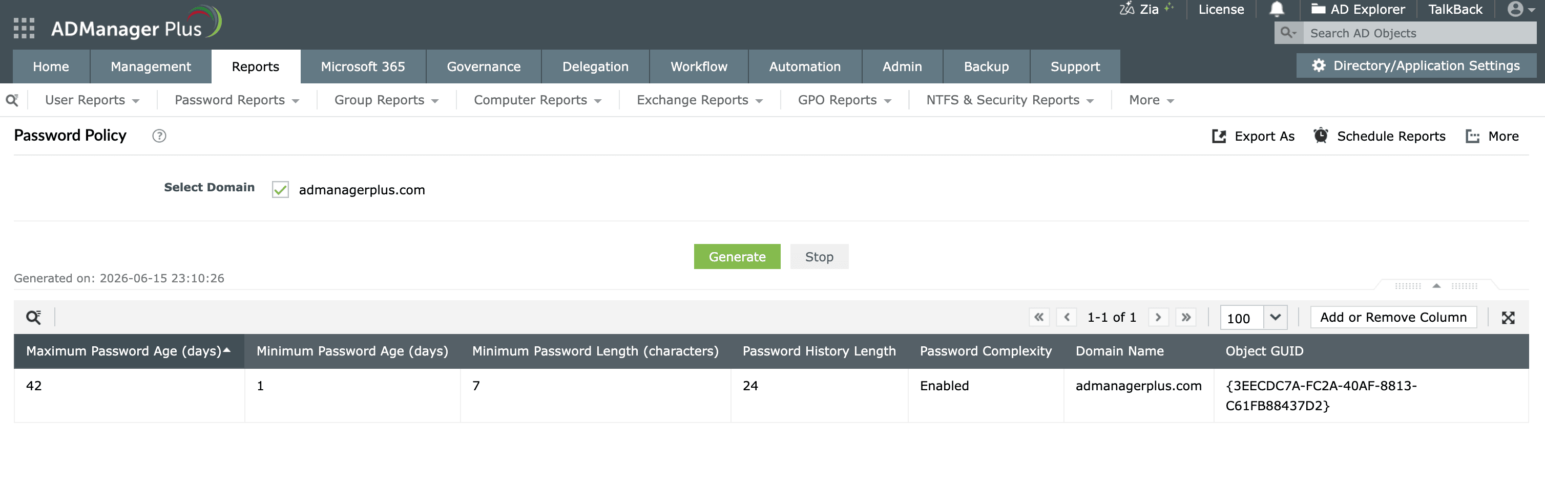Viewport: 1545px width, 490px height.
Task: Open the notifications bell
Action: pyautogui.click(x=1276, y=9)
